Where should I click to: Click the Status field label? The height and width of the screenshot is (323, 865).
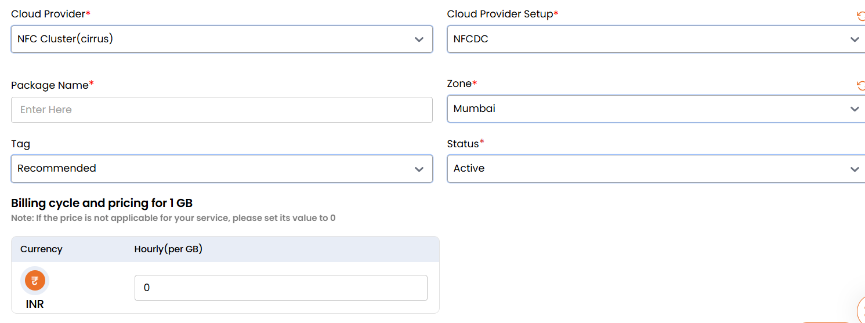[463, 144]
